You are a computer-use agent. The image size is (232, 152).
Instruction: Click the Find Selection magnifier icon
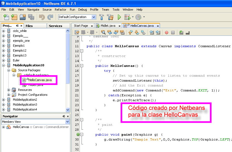point(103,32)
